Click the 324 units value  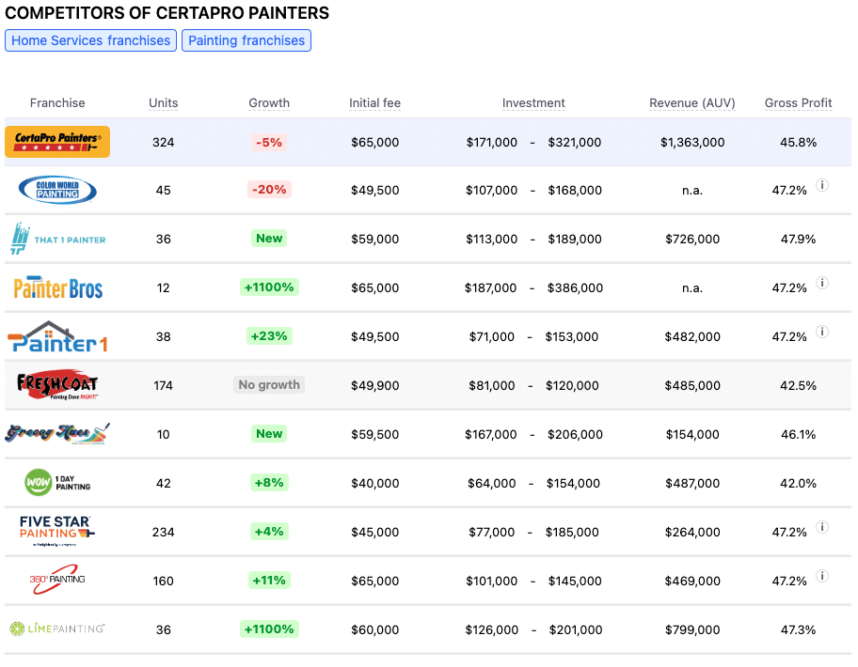tap(163, 143)
